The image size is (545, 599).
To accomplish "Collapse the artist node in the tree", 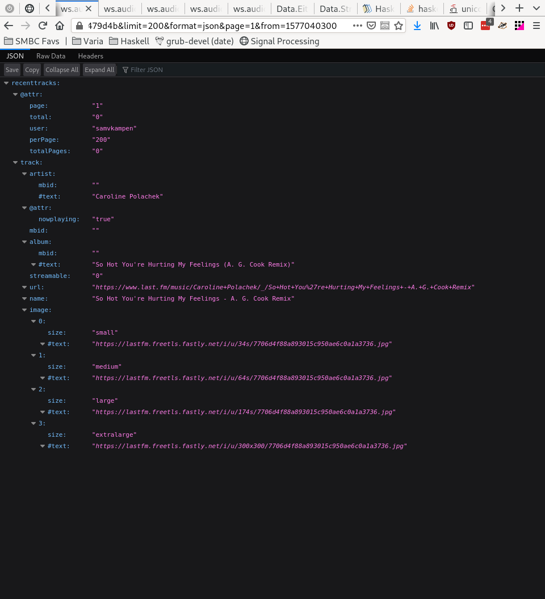I will (x=24, y=174).
